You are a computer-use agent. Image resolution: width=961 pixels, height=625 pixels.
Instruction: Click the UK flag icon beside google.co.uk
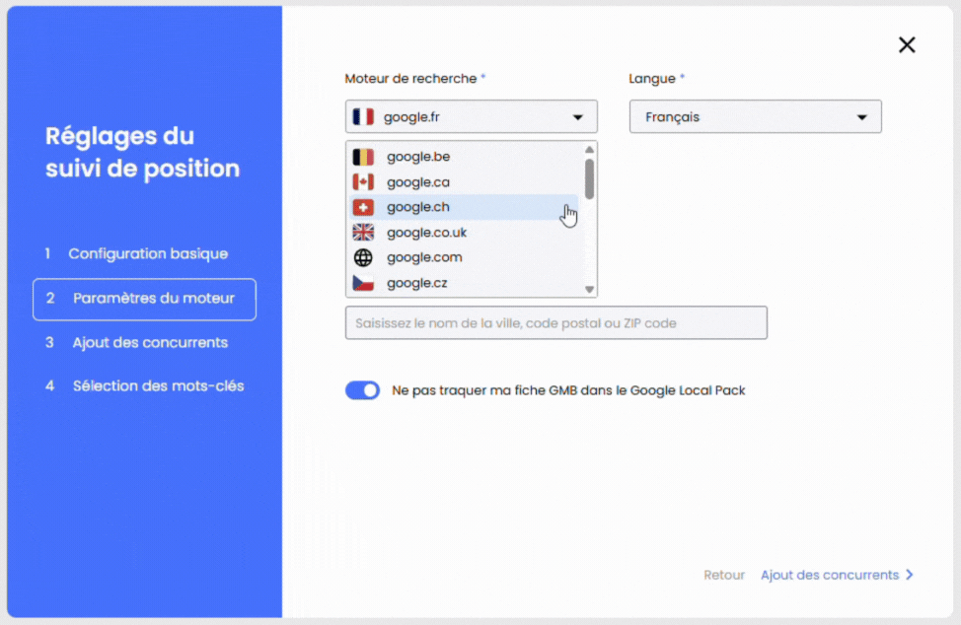pyautogui.click(x=362, y=233)
